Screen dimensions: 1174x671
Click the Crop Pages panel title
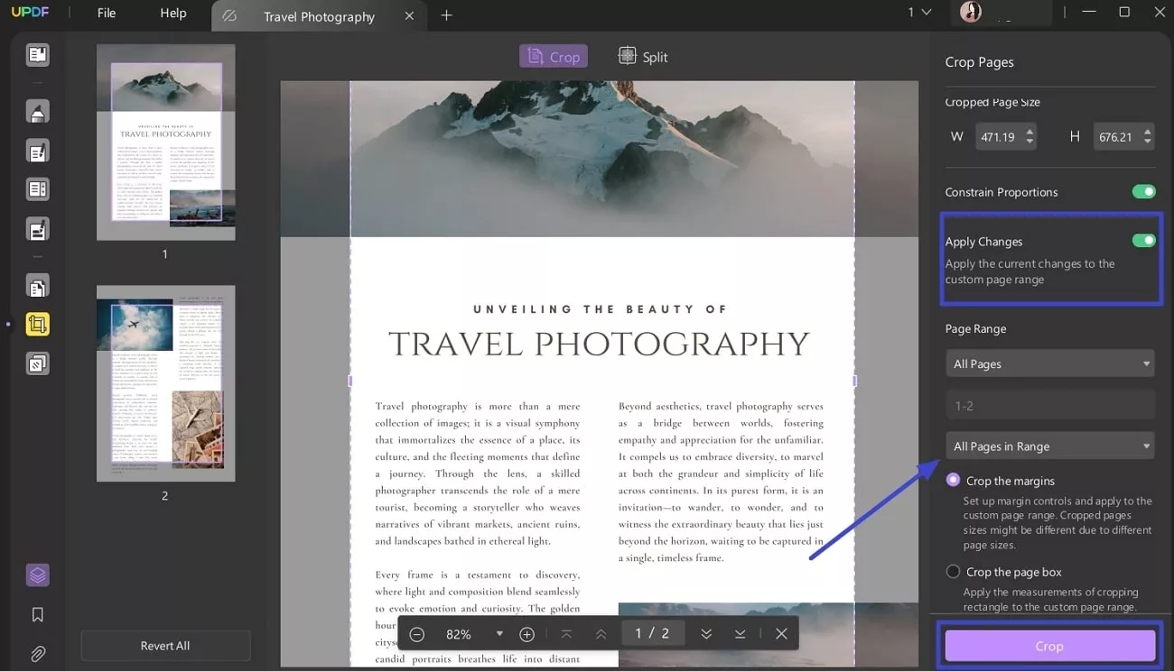(x=979, y=62)
